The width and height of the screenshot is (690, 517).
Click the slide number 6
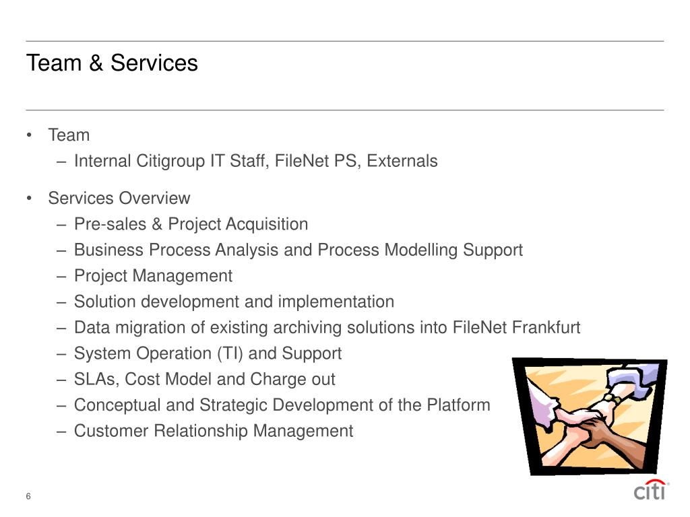[x=28, y=496]
